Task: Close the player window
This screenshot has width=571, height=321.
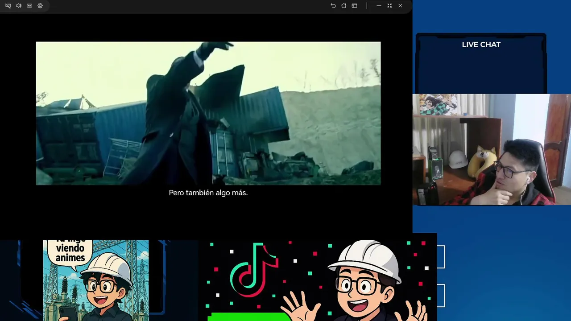Action: [x=400, y=6]
